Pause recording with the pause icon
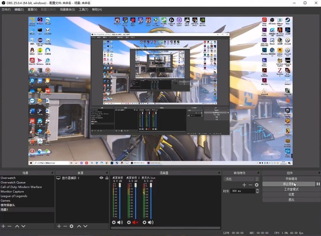Viewport: 321px width, 236px height. click(318, 184)
